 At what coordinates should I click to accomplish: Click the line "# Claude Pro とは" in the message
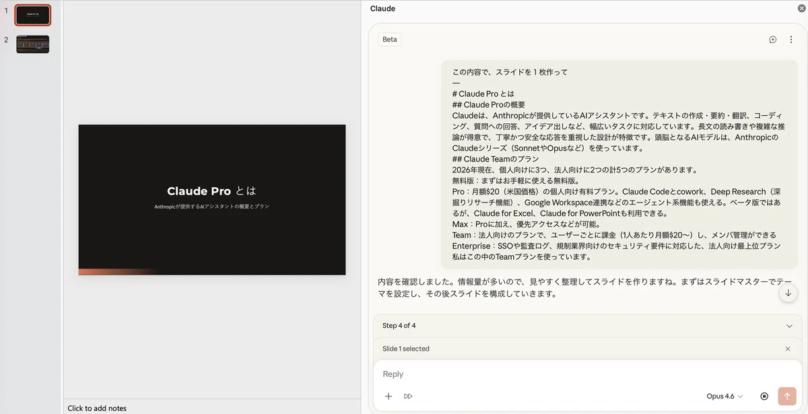click(483, 94)
